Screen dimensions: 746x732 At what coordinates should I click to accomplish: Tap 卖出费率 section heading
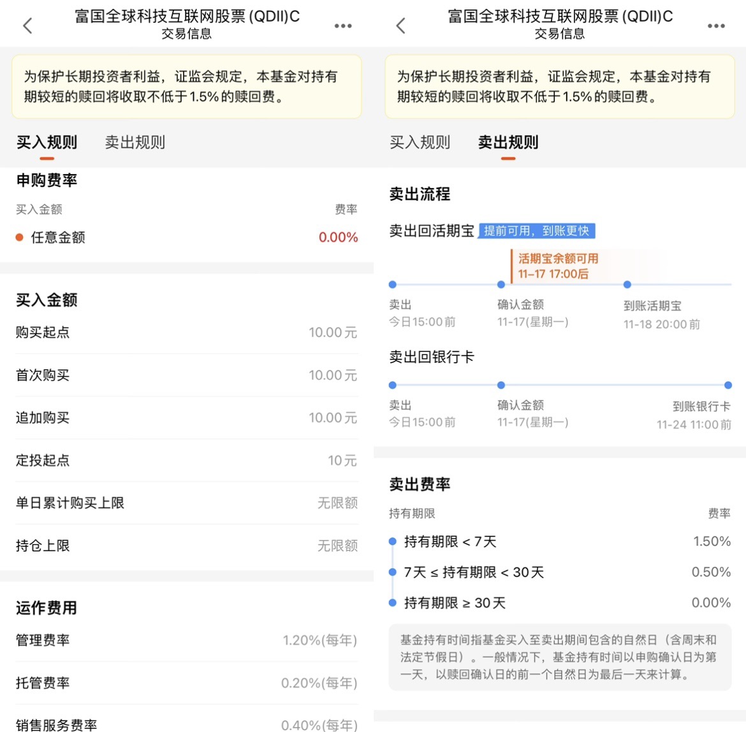click(420, 484)
